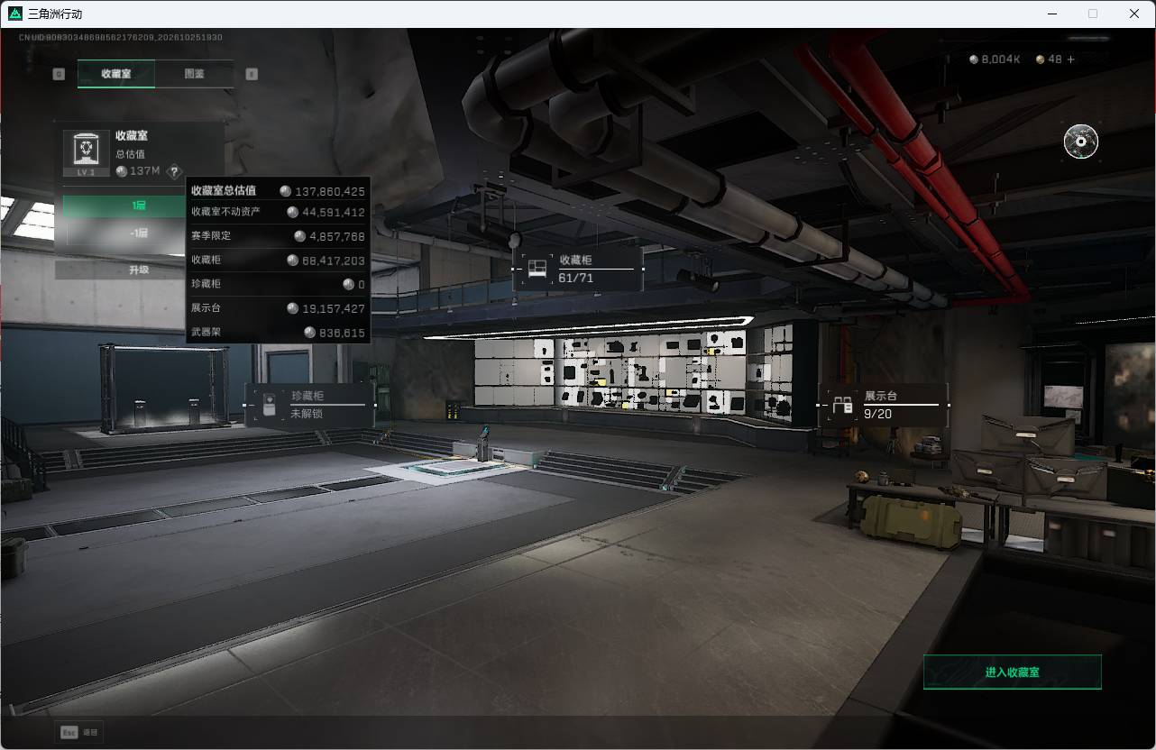
Task: Click the gold coin icon beside 48
Action: pyautogui.click(x=1041, y=59)
